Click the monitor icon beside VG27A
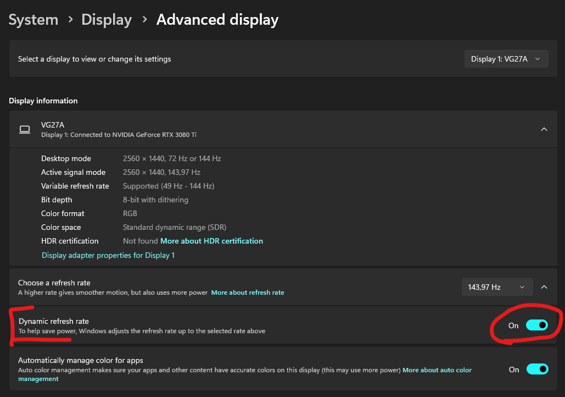The width and height of the screenshot is (565, 397). pyautogui.click(x=25, y=129)
